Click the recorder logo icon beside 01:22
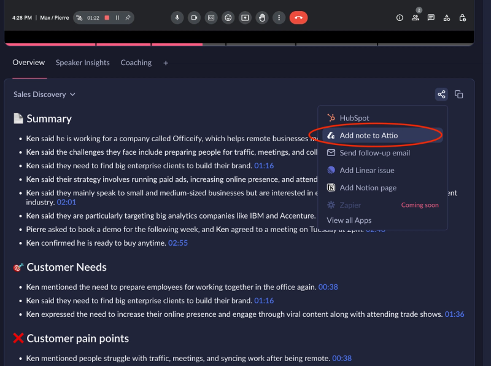The width and height of the screenshot is (491, 366). (x=80, y=18)
